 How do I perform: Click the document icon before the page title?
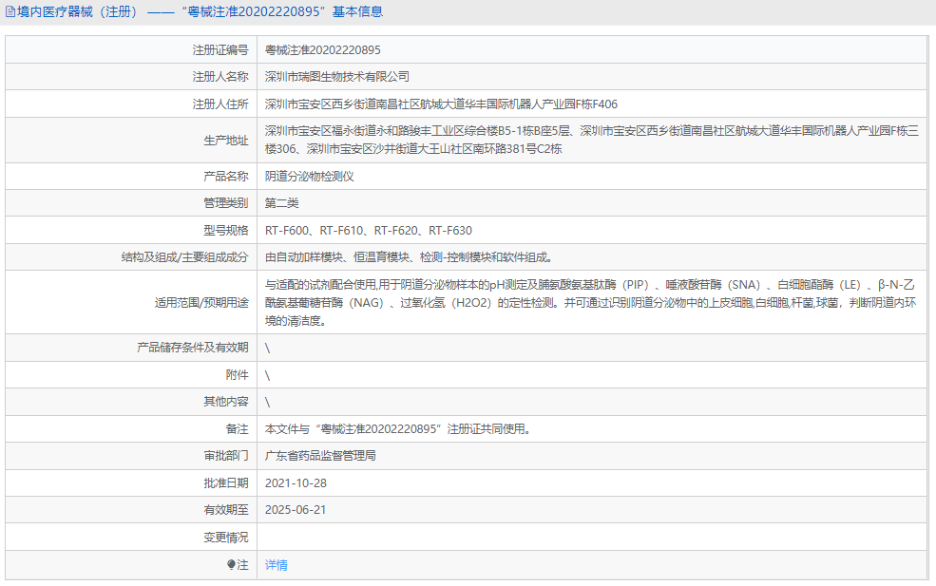tap(10, 10)
